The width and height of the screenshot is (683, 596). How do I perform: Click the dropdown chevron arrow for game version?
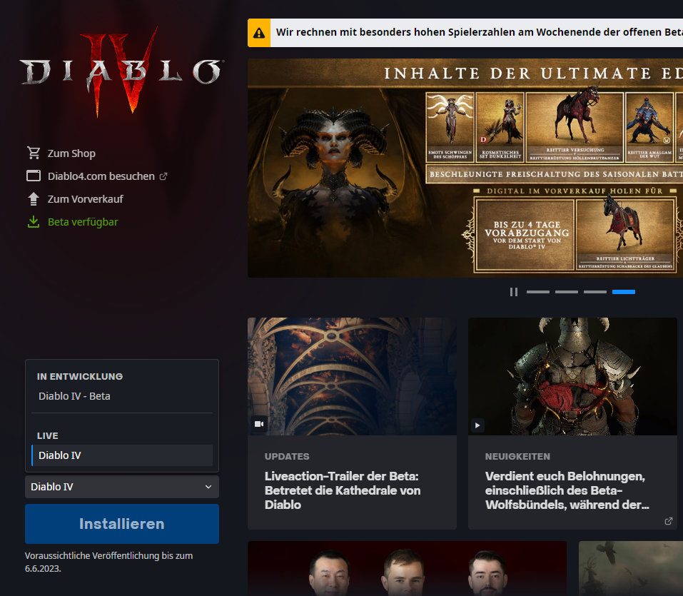208,487
